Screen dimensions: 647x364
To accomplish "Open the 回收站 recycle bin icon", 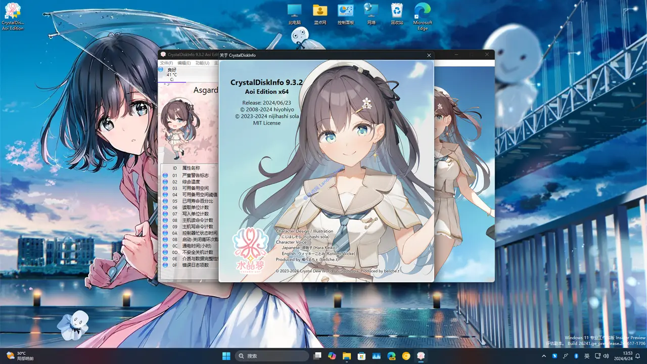I will pos(397,14).
